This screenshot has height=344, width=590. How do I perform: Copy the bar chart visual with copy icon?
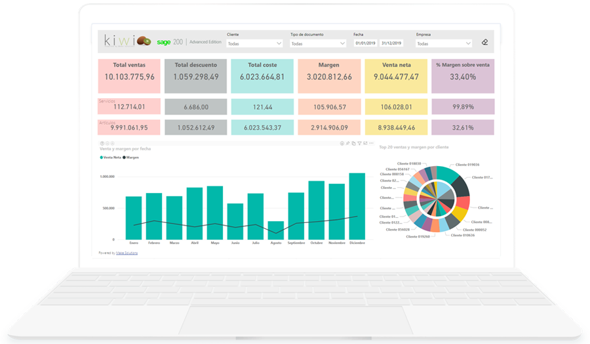(x=353, y=143)
